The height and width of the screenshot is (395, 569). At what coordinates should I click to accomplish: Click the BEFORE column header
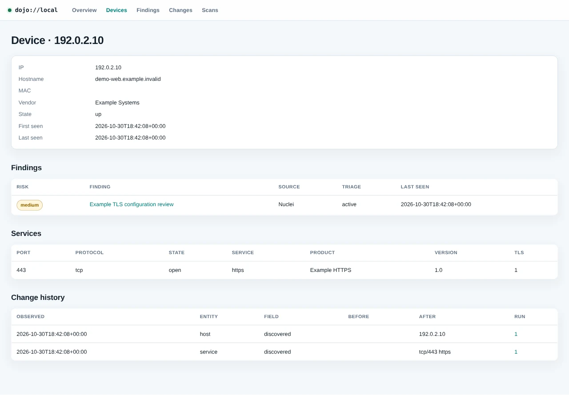359,317
